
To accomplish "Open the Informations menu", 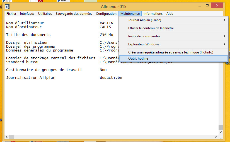I will click(x=153, y=14).
